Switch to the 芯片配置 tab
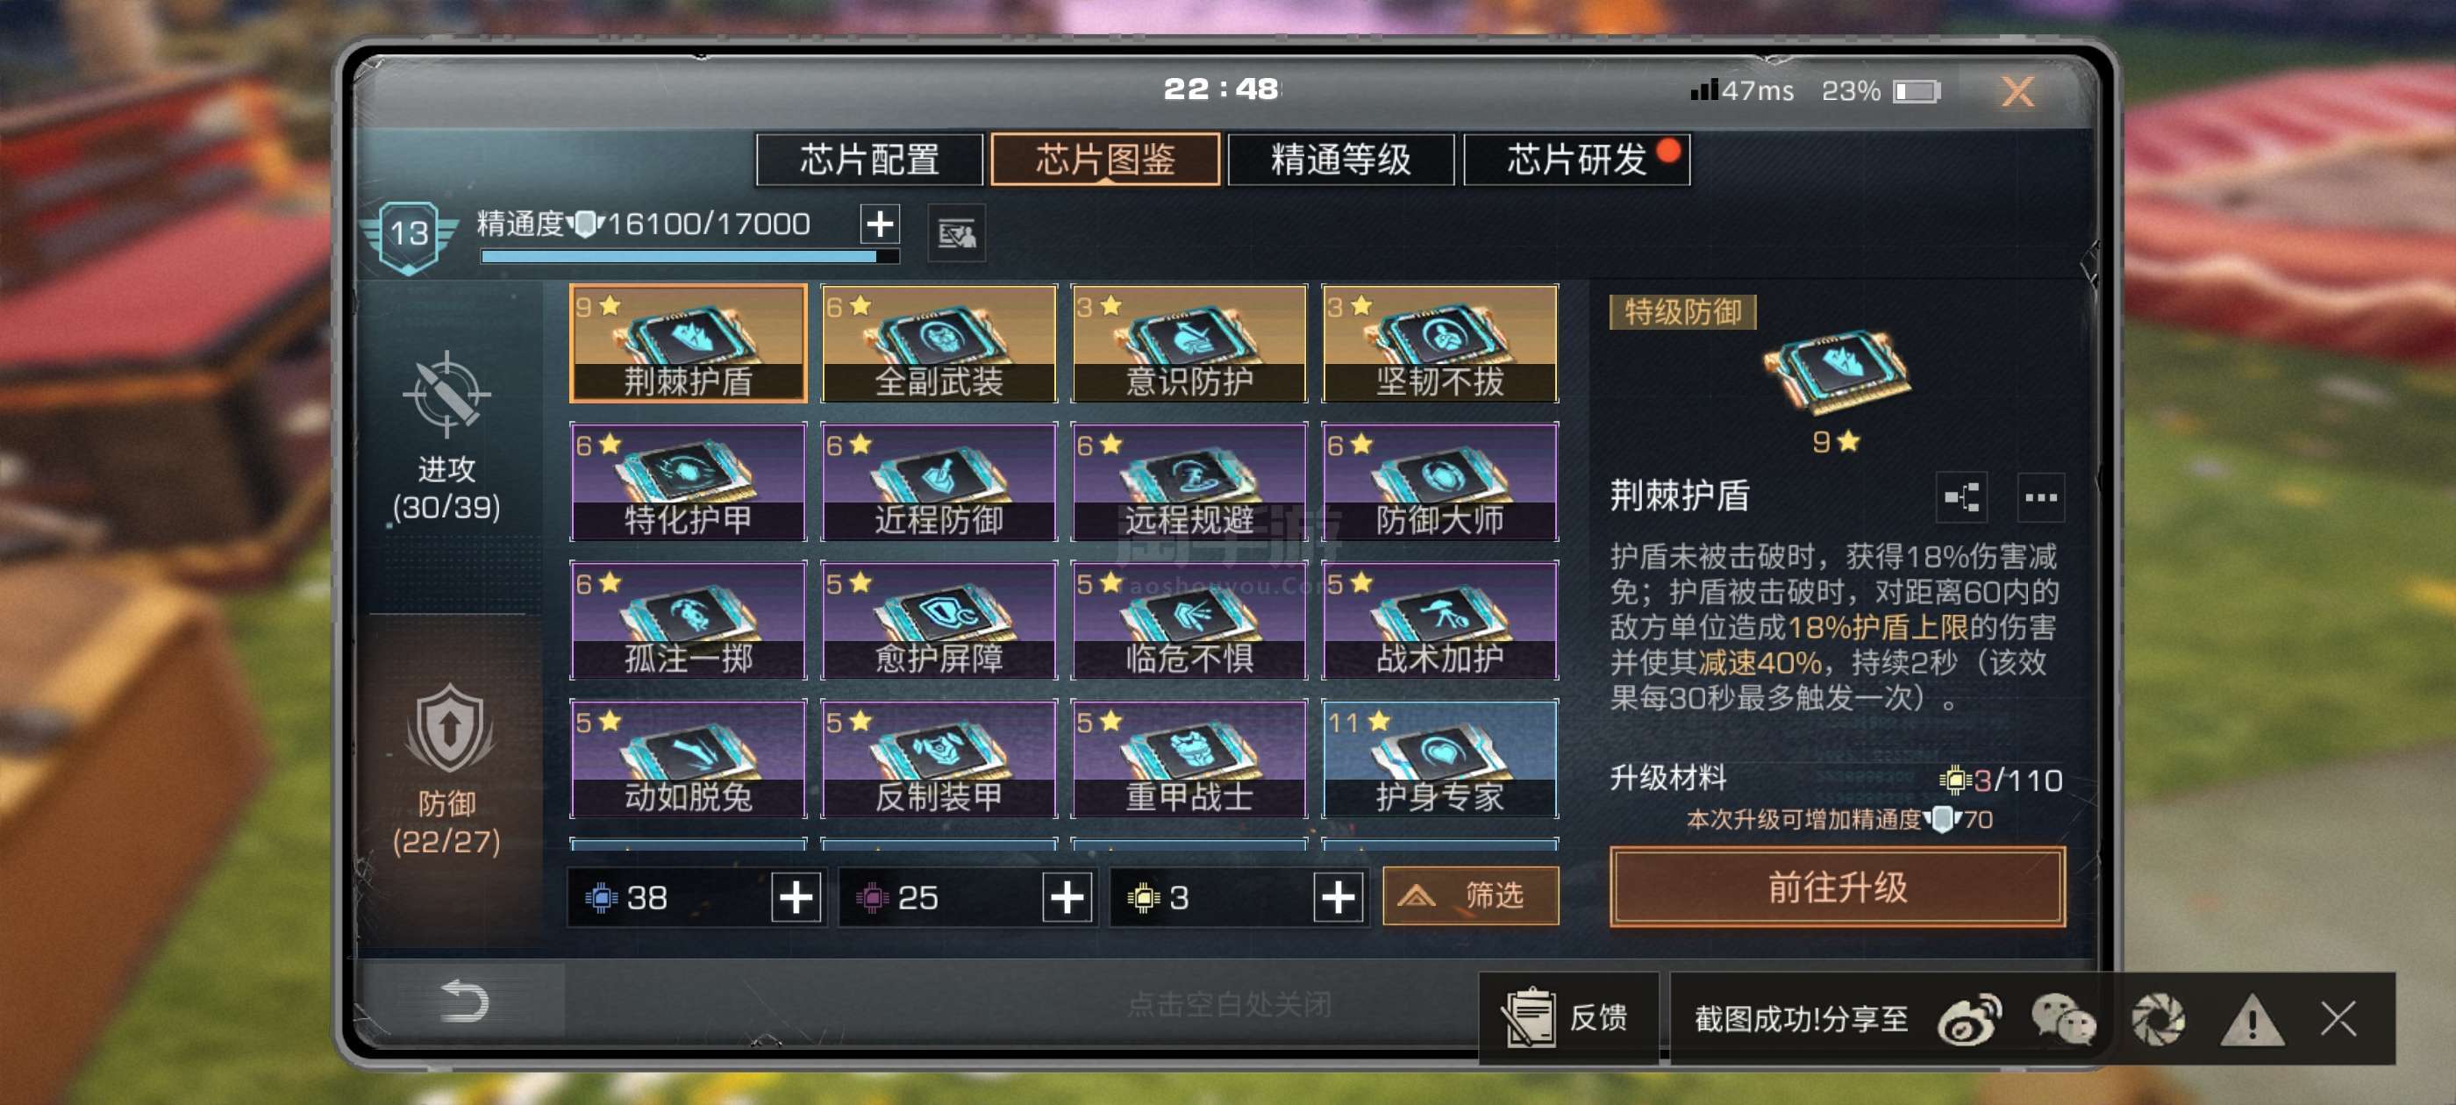The width and height of the screenshot is (2456, 1105). tap(868, 160)
